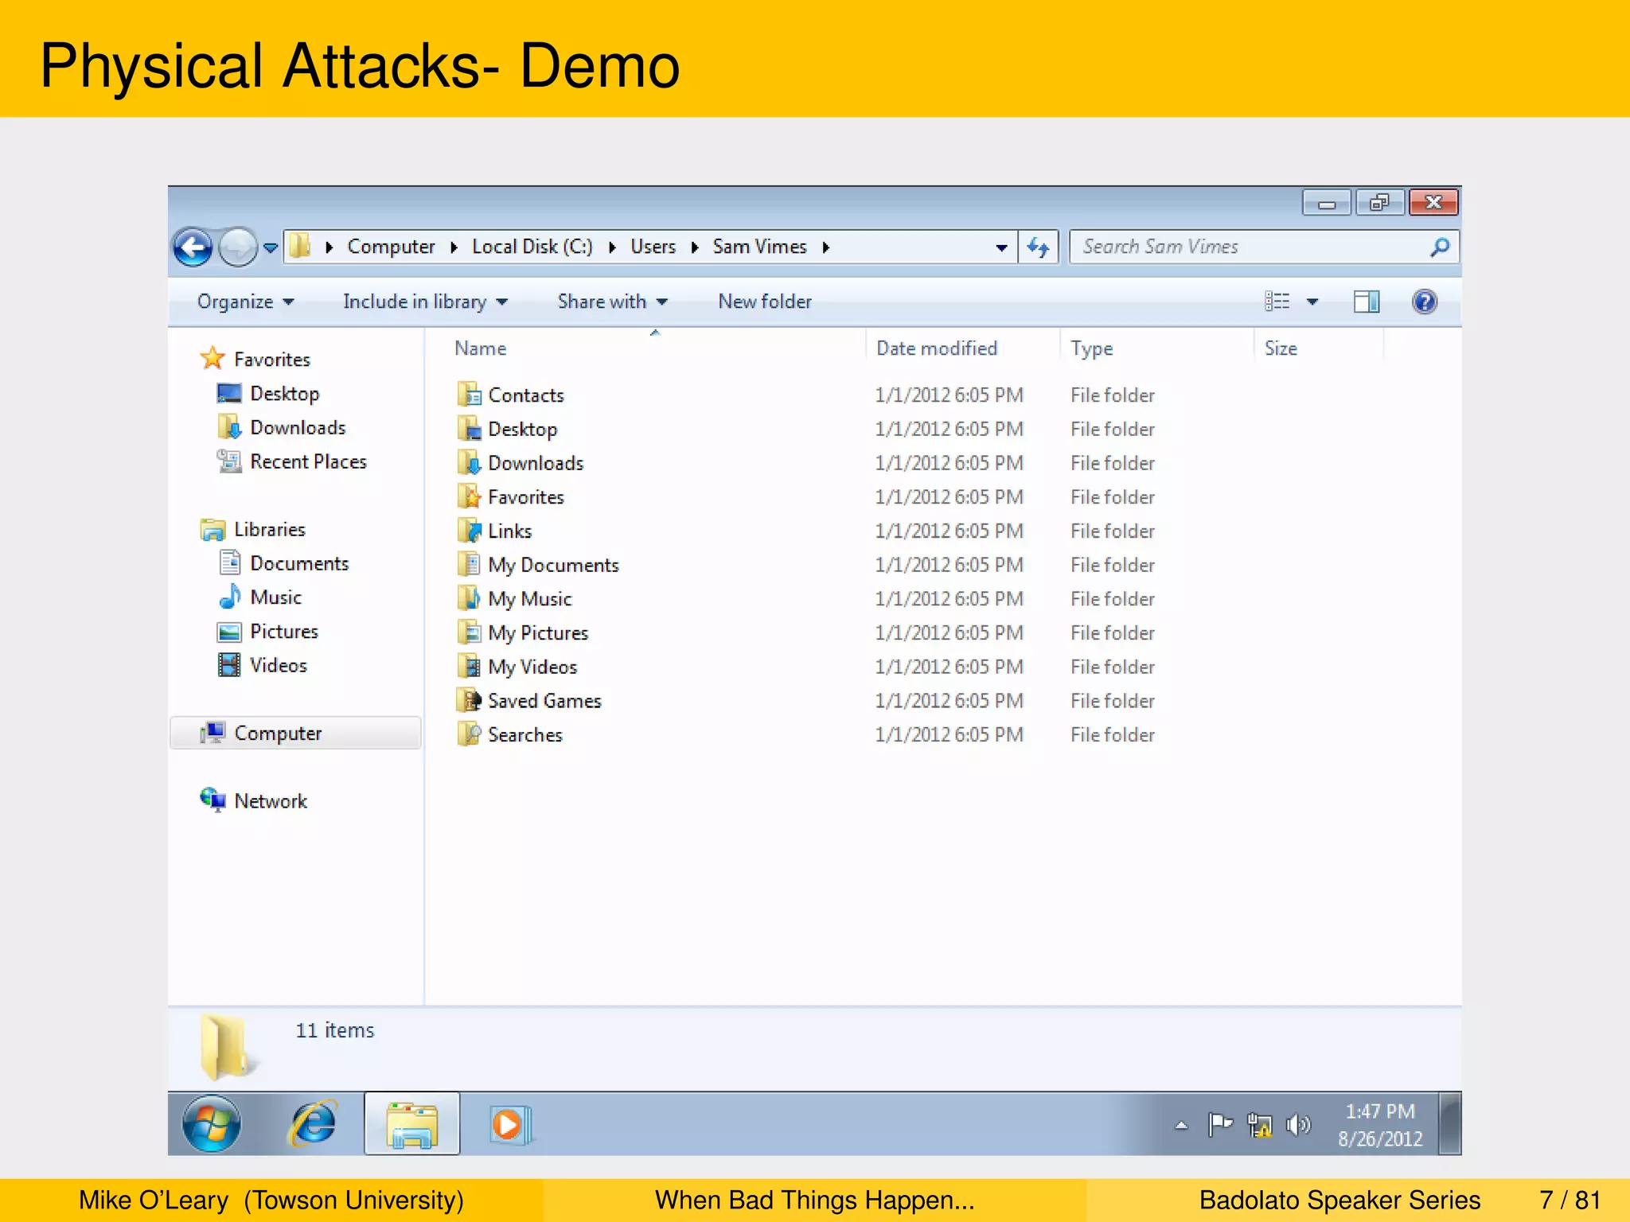Select Computer in the navigation pane
The width and height of the screenshot is (1630, 1222).
click(x=277, y=733)
